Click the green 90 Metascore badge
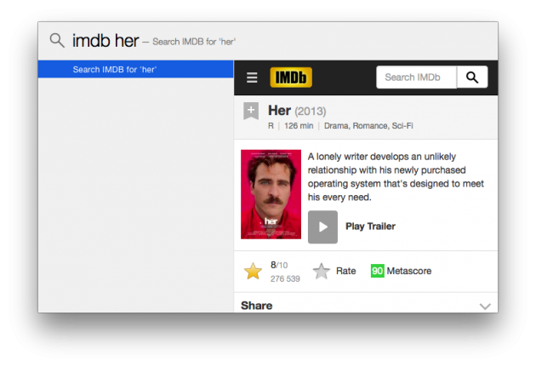Screen dimensions: 536x367 click(x=377, y=271)
